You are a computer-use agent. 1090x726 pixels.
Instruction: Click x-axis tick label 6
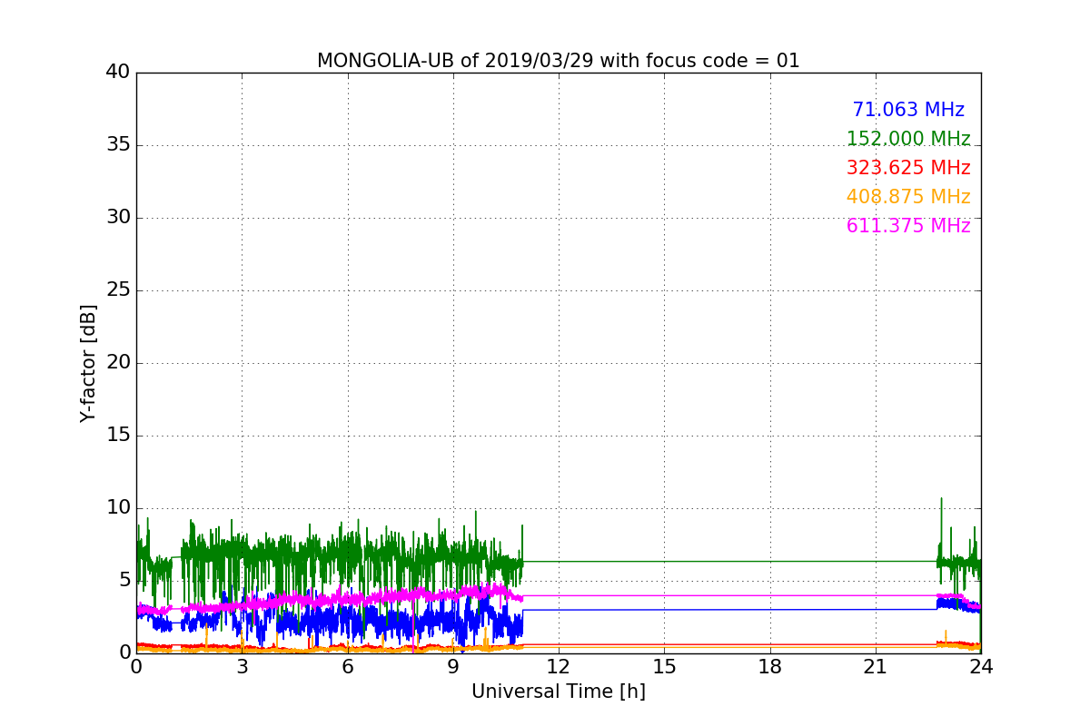tap(348, 667)
